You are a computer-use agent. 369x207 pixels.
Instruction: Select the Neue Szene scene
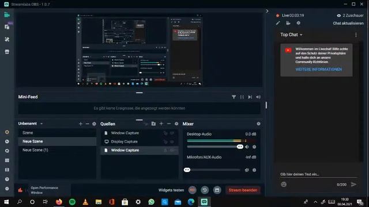pyautogui.click(x=57, y=141)
